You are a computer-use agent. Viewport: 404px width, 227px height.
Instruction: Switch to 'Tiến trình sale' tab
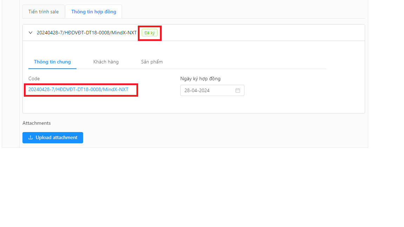[43, 12]
